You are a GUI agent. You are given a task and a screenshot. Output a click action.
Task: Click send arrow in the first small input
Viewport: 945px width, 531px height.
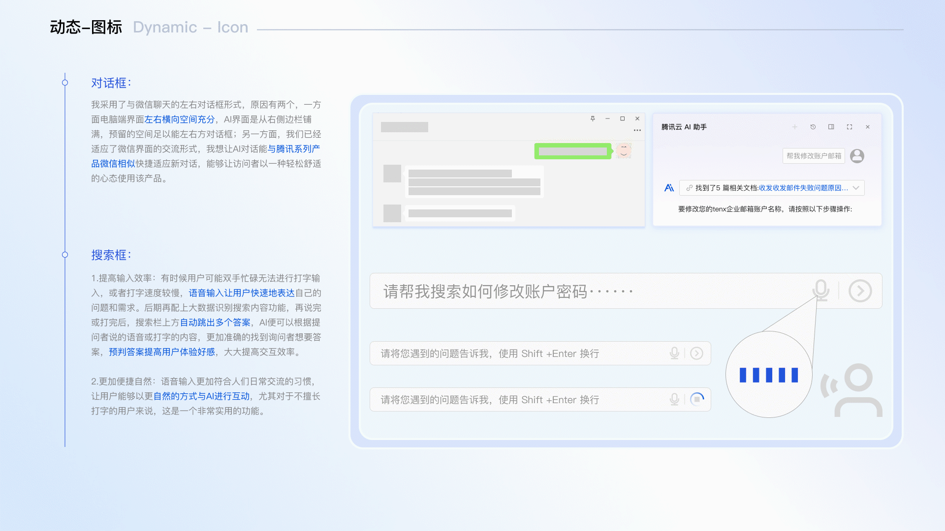696,353
